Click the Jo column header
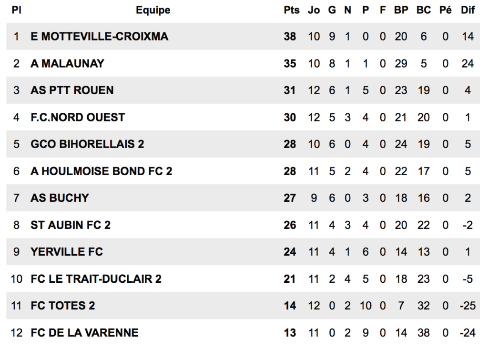488x347 pixels. coord(314,10)
